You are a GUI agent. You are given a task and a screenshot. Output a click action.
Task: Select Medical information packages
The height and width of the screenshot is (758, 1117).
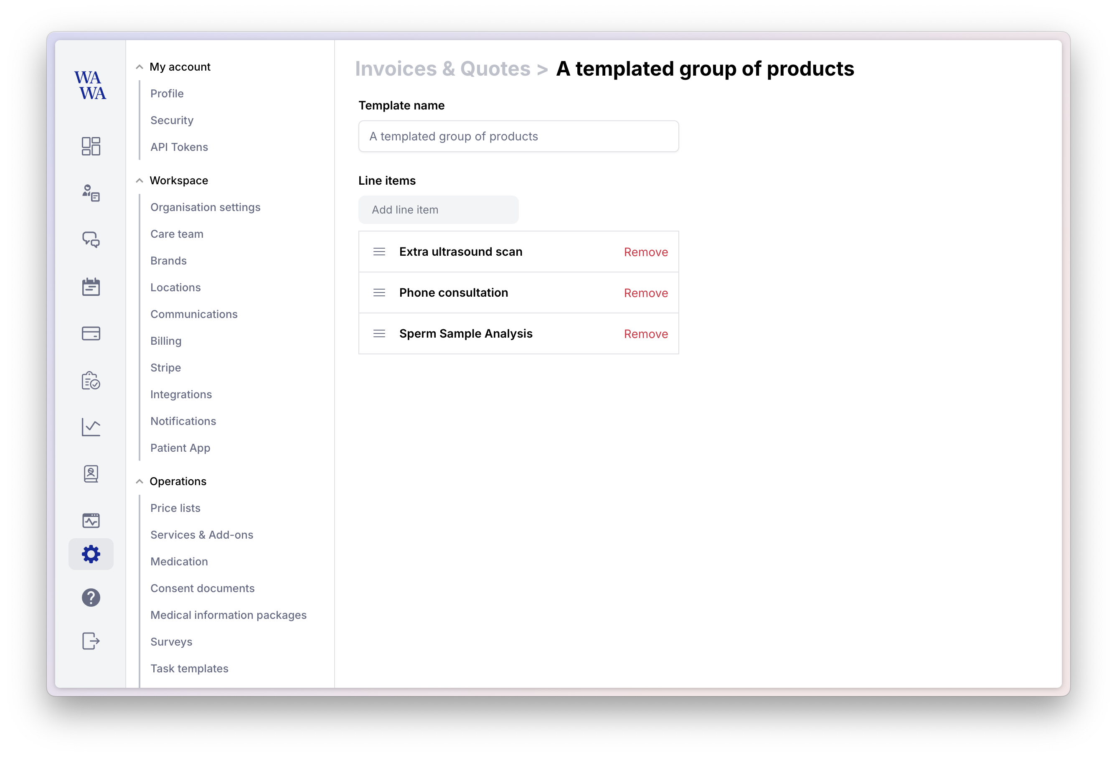228,615
